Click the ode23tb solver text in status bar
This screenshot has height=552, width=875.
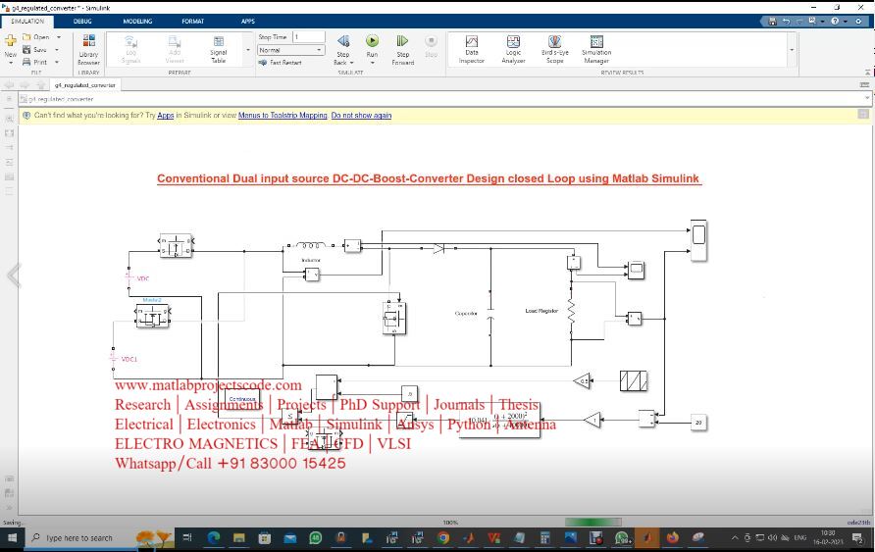[x=858, y=523]
